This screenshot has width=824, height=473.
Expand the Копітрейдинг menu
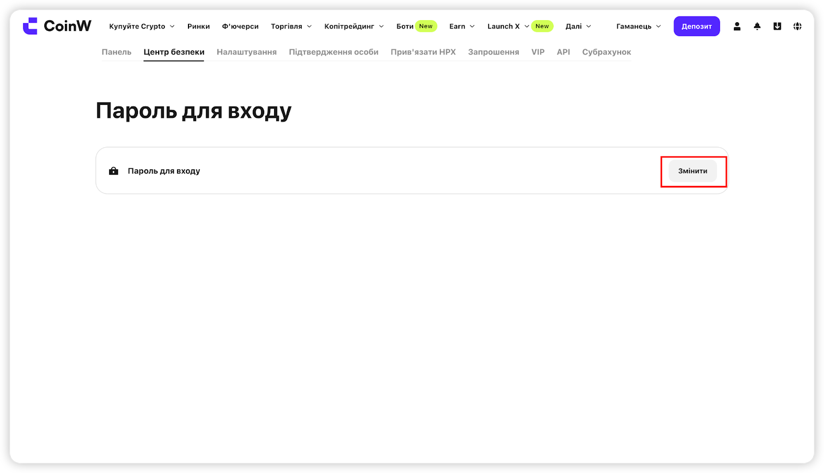pos(354,26)
